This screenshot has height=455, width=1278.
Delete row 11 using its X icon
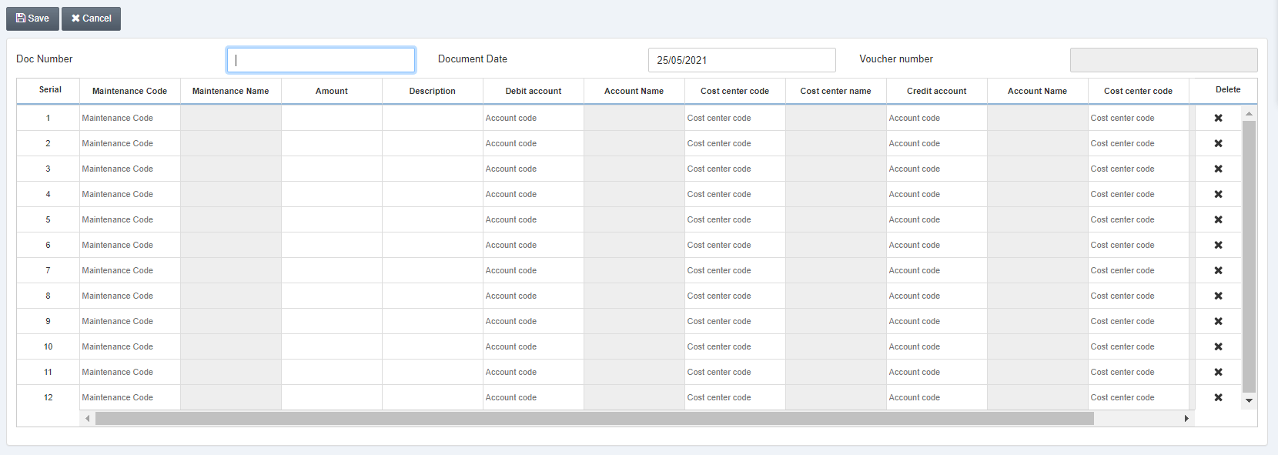[x=1218, y=372]
